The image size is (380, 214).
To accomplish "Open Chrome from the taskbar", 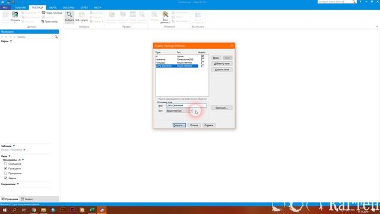I will [x=34, y=210].
